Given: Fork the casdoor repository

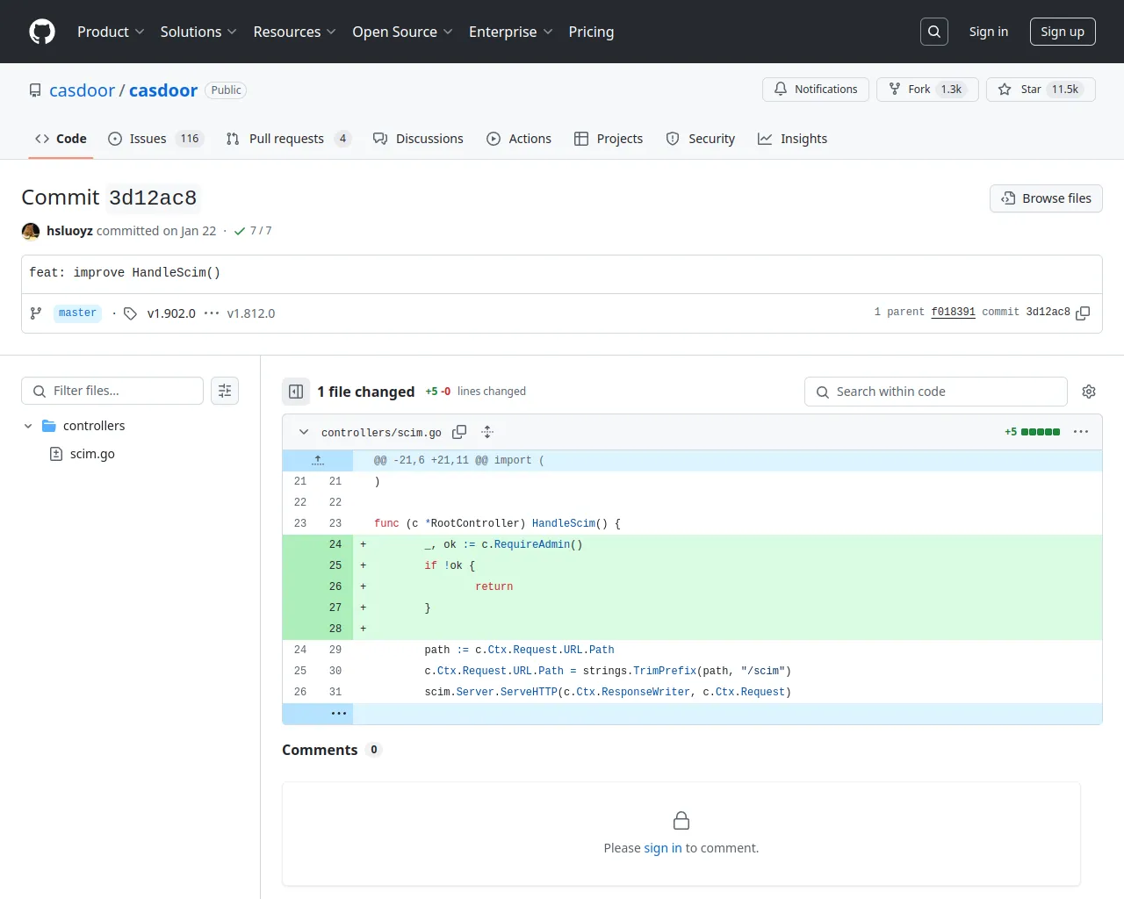Looking at the screenshot, I should (x=927, y=90).
